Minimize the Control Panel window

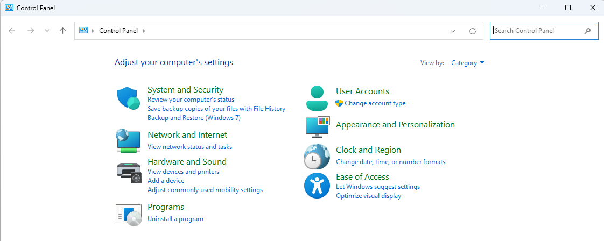[x=544, y=8]
